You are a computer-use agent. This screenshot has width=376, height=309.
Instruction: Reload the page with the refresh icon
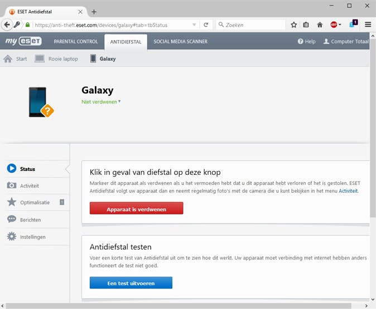(206, 24)
